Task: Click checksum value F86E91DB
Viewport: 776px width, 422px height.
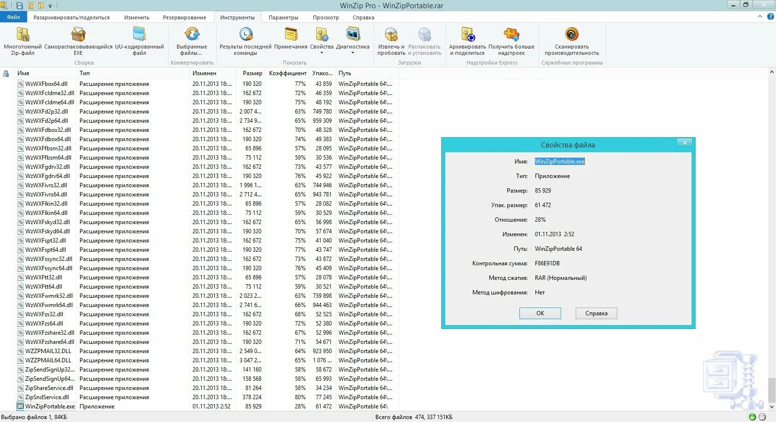Action: [x=547, y=263]
